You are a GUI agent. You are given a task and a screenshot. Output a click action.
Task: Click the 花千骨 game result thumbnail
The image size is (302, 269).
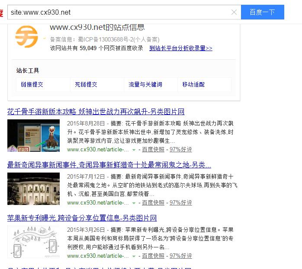point(33,135)
